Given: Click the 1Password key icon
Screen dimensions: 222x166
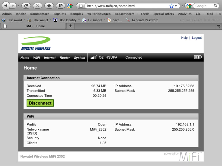Looking at the screenshot, I should pyautogui.click(x=3, y=20).
